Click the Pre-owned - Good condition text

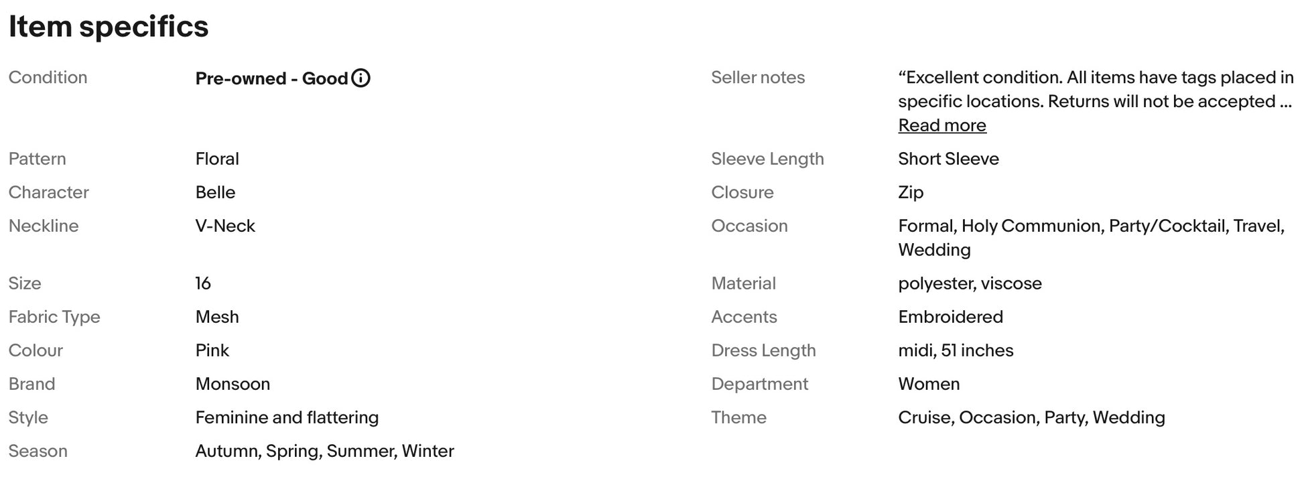pos(271,78)
